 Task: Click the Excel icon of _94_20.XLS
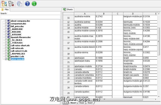pyautogui.click(x=9, y=40)
